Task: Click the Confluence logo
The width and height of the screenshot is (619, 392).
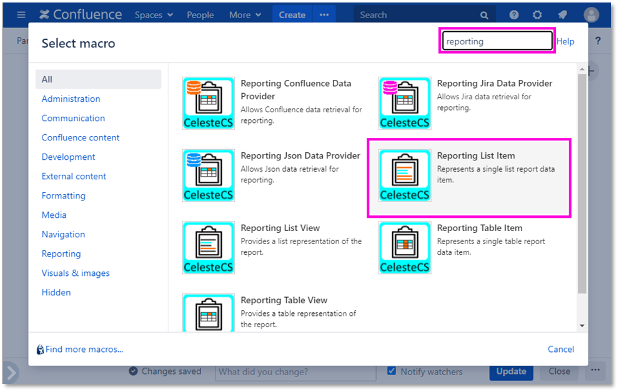Action: pos(81,14)
